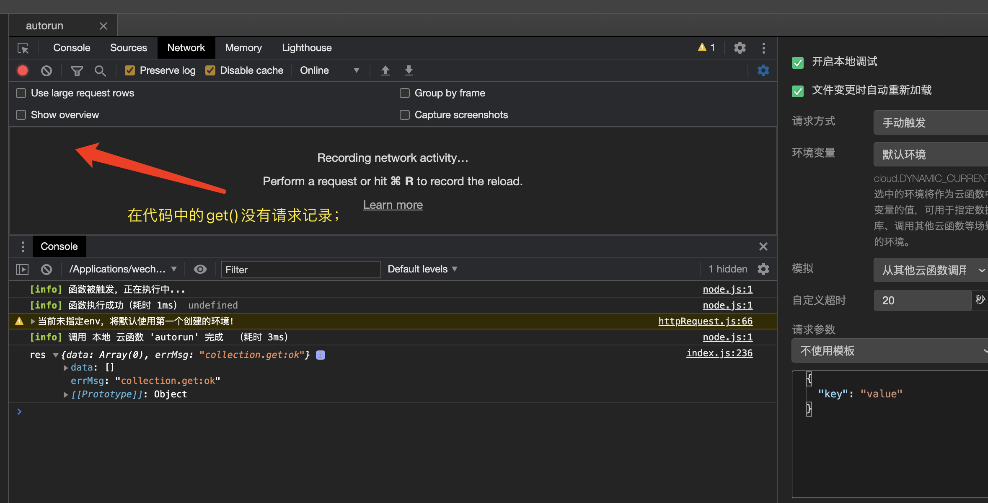This screenshot has width=988, height=503.
Task: Click the import HAR upload arrow
Action: (385, 70)
